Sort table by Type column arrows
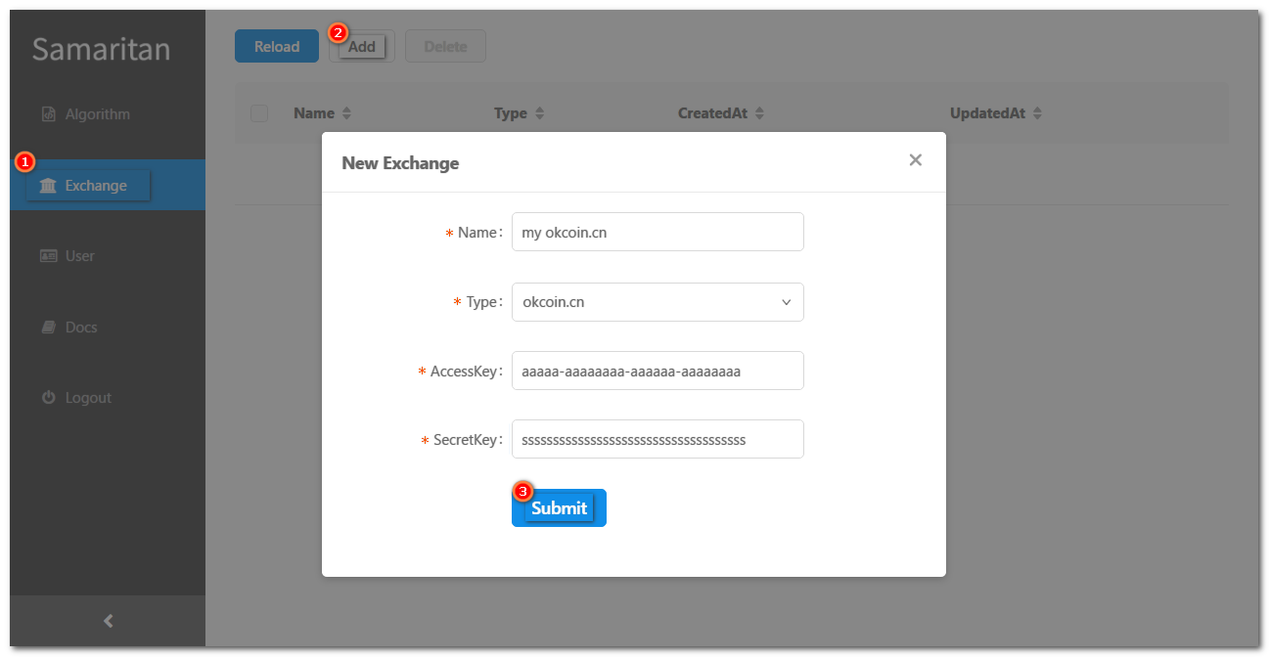The height and width of the screenshot is (657, 1269). (539, 113)
